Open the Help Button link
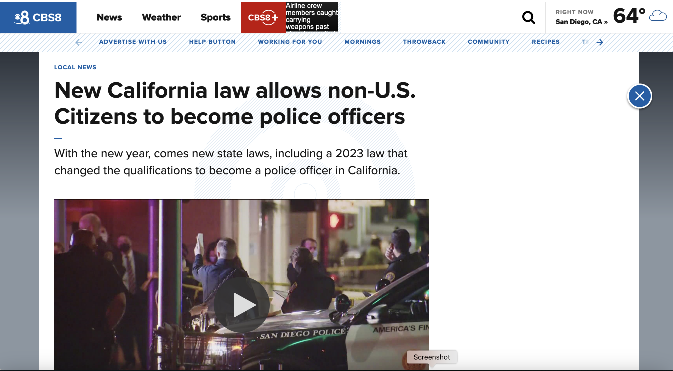The image size is (673, 371). click(x=212, y=42)
